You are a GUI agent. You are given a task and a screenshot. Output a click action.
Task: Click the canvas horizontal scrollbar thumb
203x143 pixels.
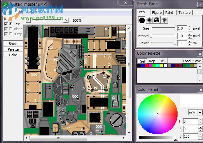coord(58,138)
